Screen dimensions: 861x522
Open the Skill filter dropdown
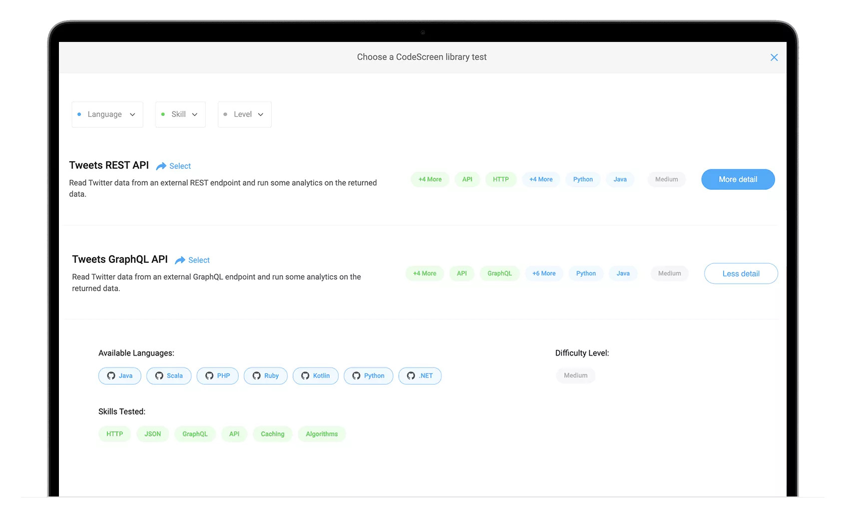(180, 114)
